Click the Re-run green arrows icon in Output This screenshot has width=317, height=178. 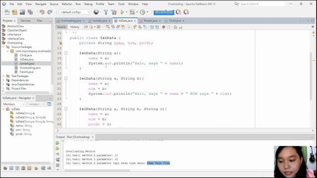[x=57, y=143]
